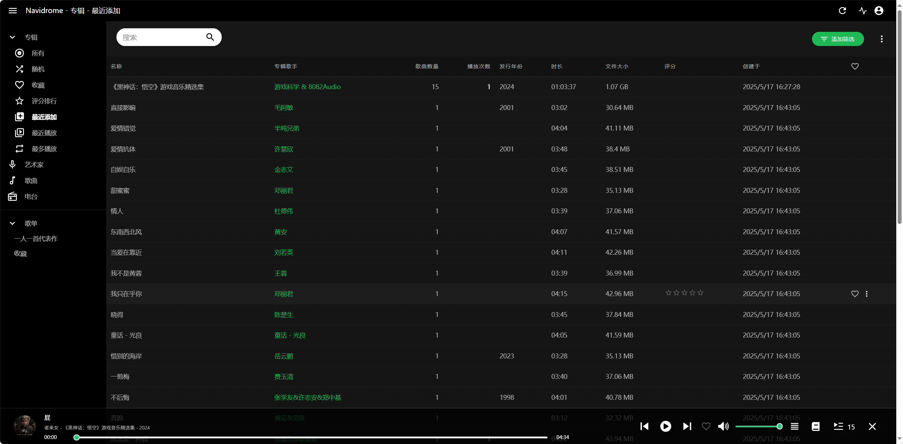Open the play queue showing 15 songs
Screen dimensions: 903x444
[844, 426]
